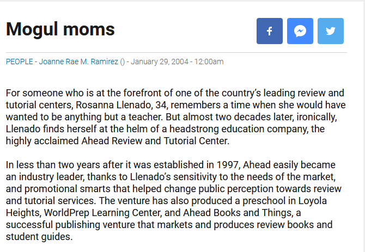Click the empty parentheses after author name
Screen dimensions: 365x252
123,62
